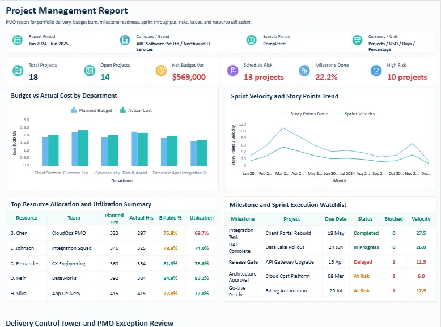Sort by the Milestone column header

click(243, 219)
